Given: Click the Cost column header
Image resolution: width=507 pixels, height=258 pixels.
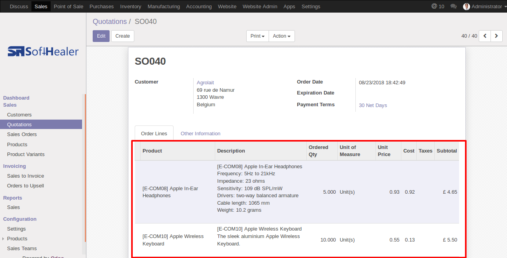Looking at the screenshot, I should click(x=409, y=151).
